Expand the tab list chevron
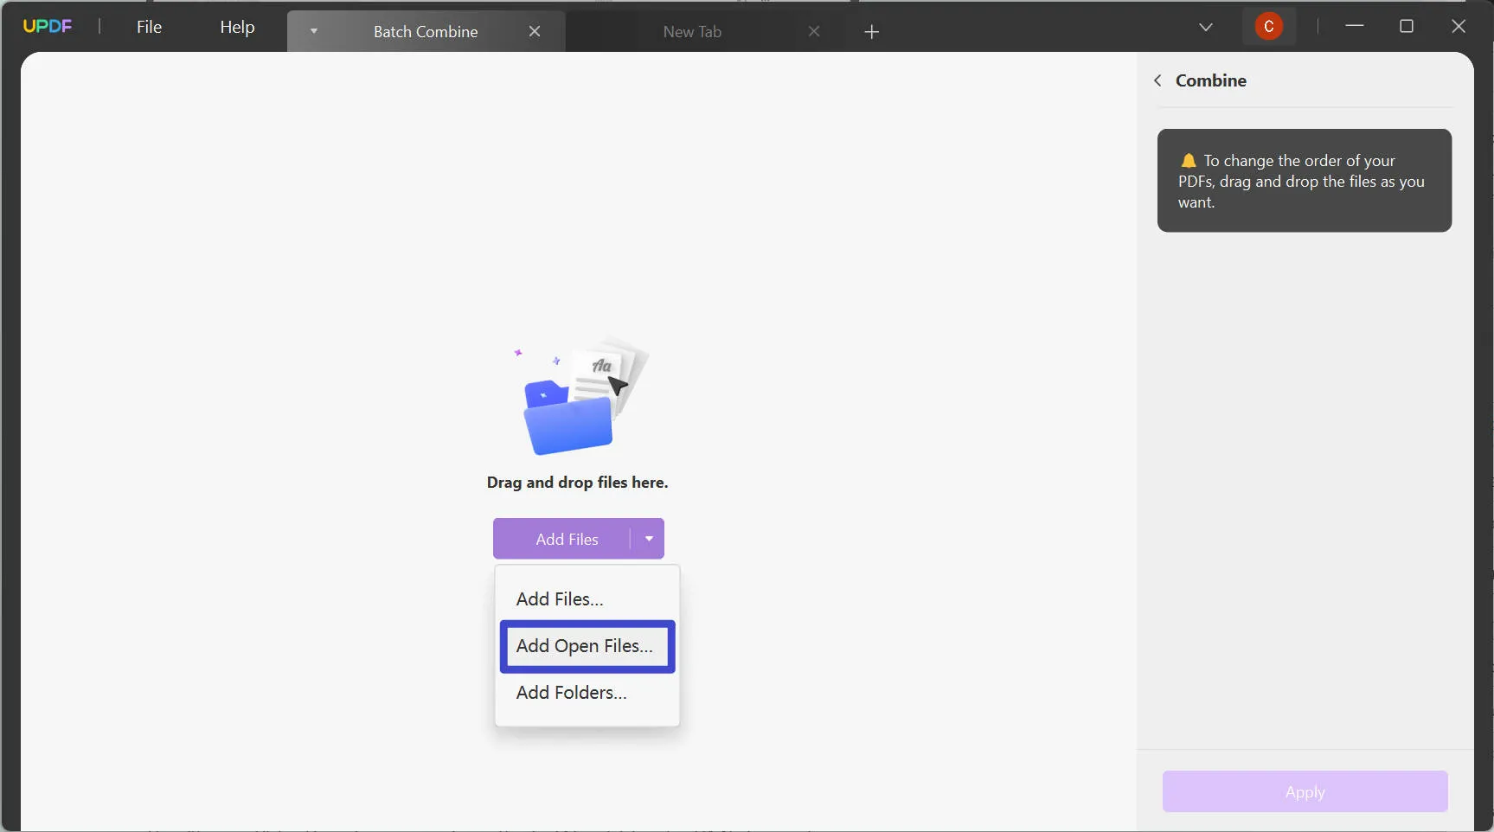This screenshot has height=832, width=1494. point(1206,27)
